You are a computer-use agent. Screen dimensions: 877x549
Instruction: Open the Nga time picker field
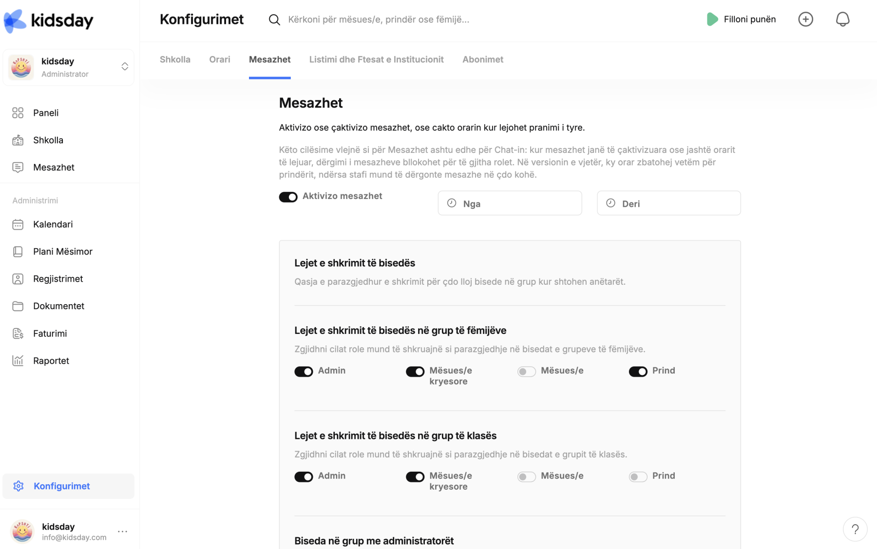pos(510,203)
